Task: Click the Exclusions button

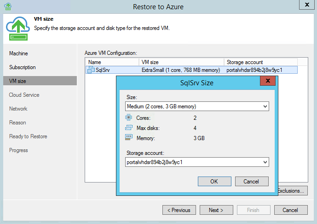Action: (x=293, y=190)
